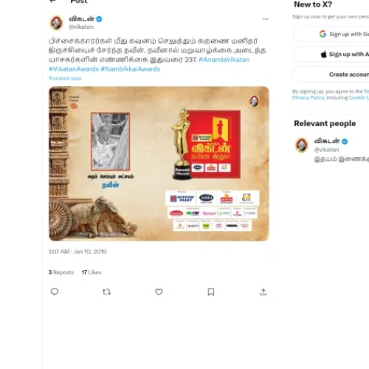Open the #VikatanAwards hashtag
Viewport: 369px width, 369px height.
click(x=74, y=69)
